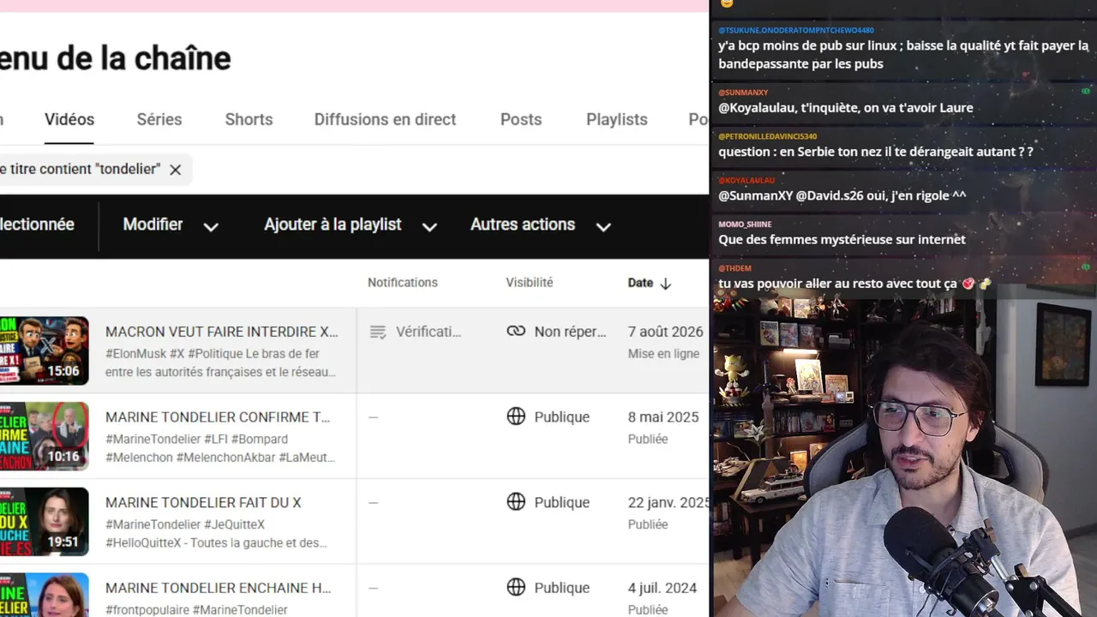Open the MARINE TONDELIER CONFIRME video title
The height and width of the screenshot is (617, 1097).
(x=218, y=417)
